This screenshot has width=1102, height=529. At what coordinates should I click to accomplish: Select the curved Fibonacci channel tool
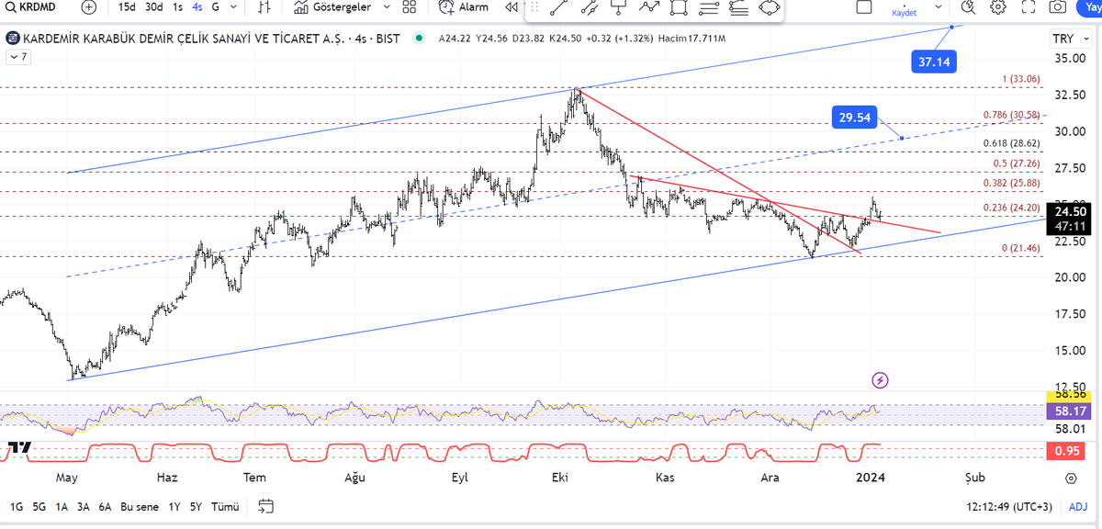(x=737, y=7)
